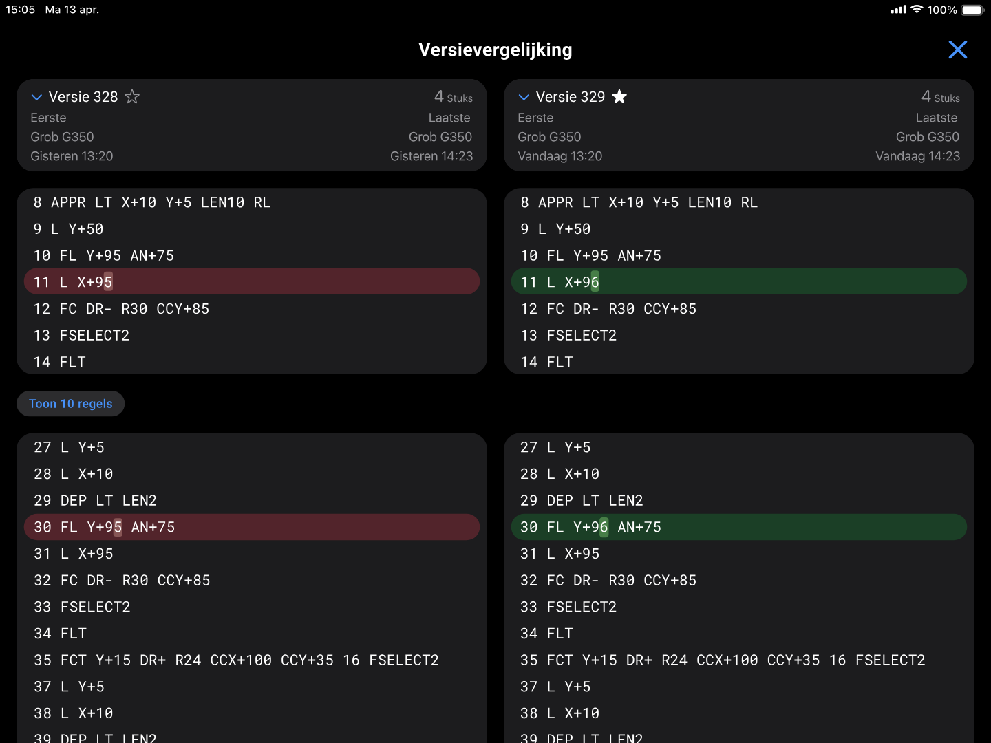Screen dimensions: 991x743
Task: Select line '34 FLT' in Versie 328 pane
Action: tap(252, 634)
